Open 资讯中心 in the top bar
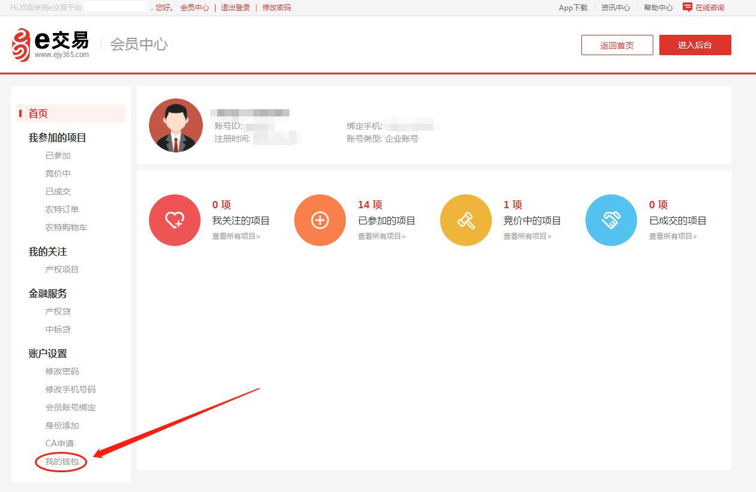This screenshot has height=492, width=756. pos(616,8)
